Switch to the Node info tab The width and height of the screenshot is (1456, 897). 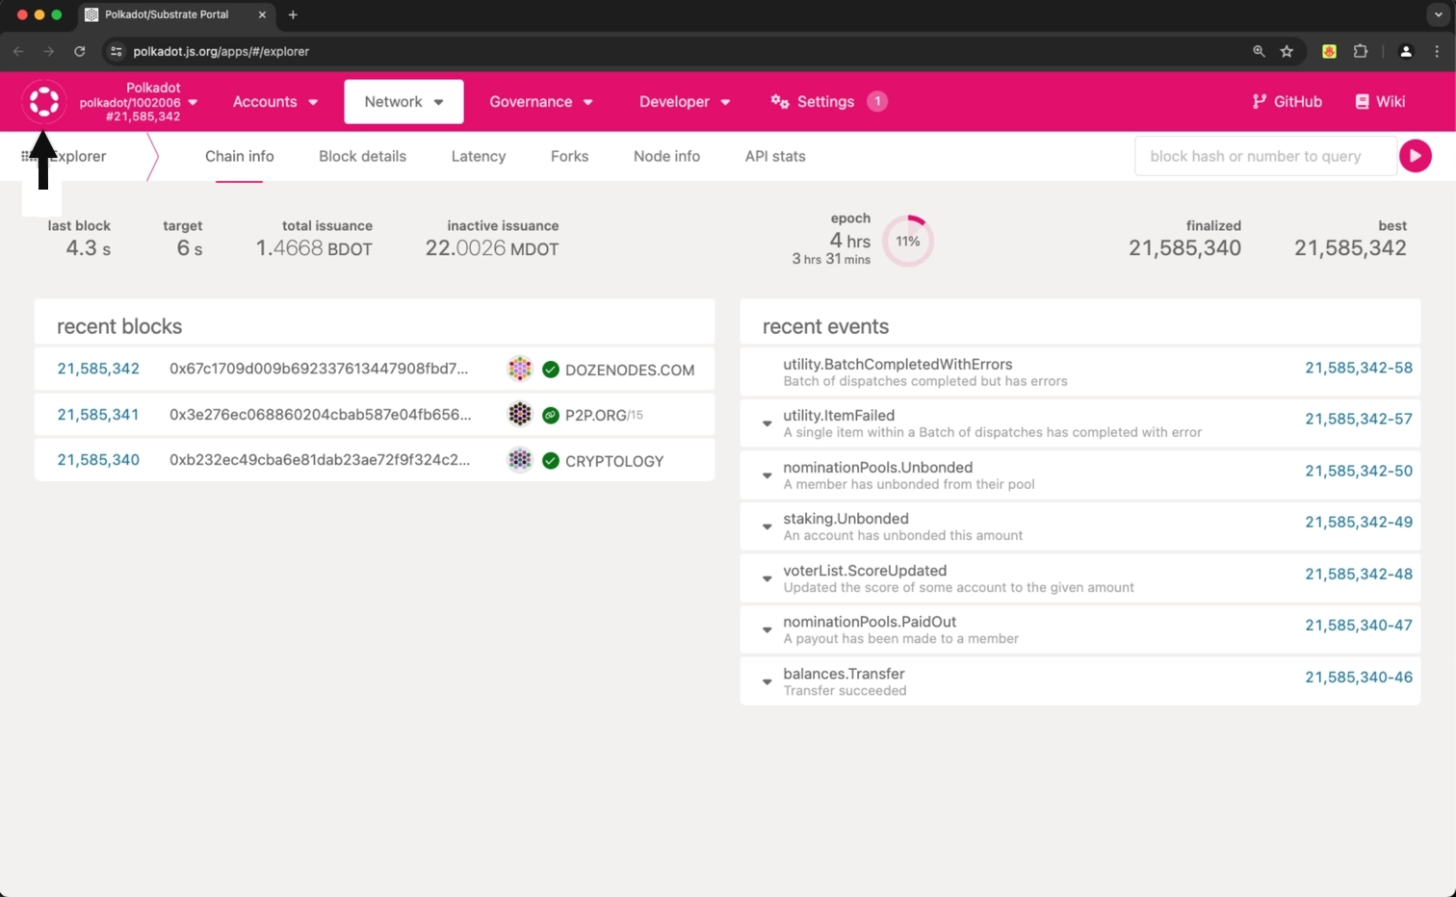666,156
